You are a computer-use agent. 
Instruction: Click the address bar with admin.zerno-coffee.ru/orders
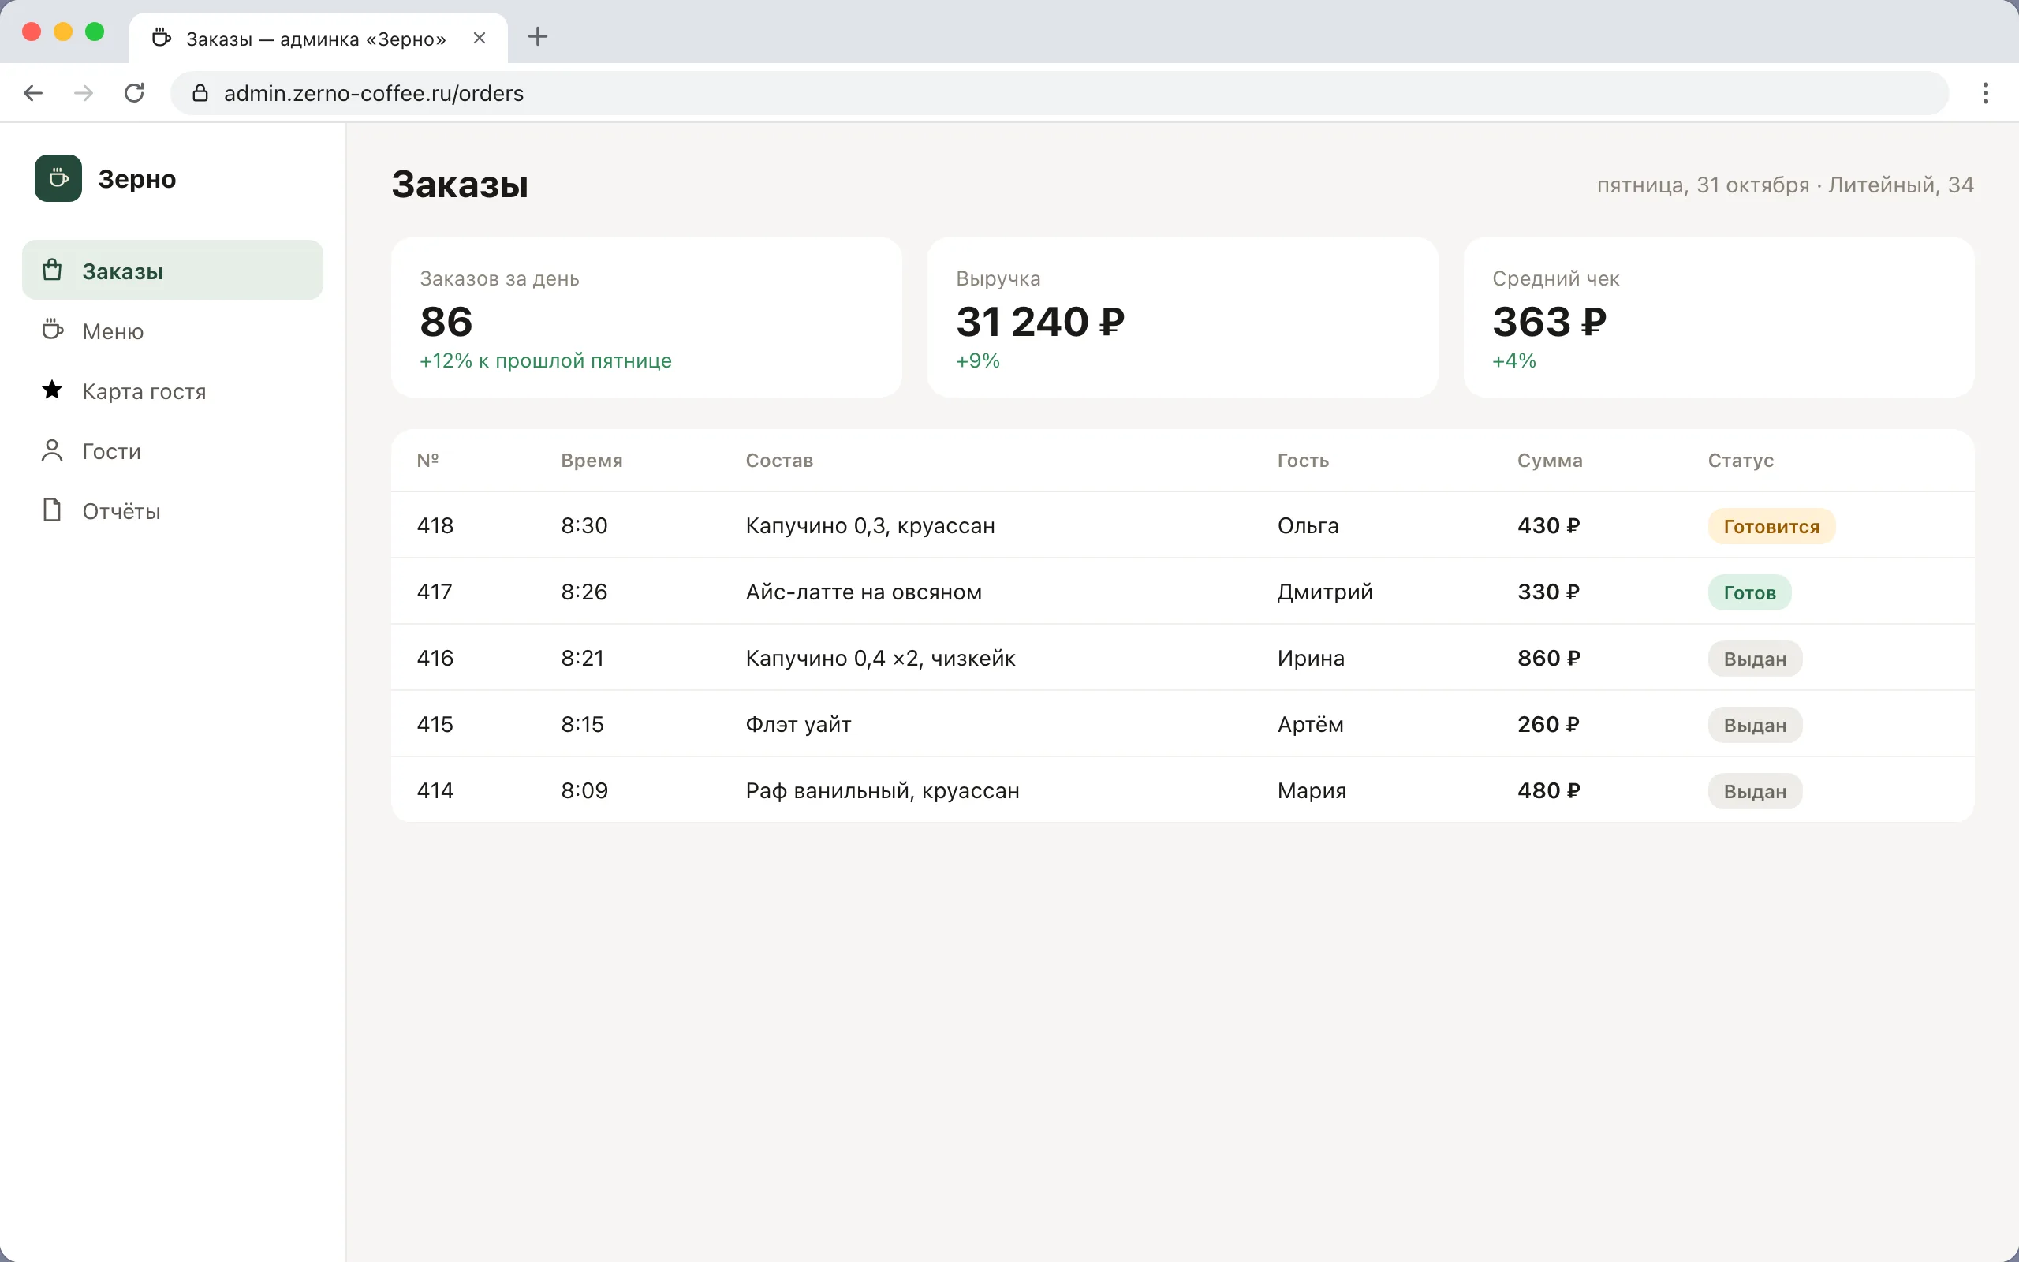click(x=1059, y=92)
